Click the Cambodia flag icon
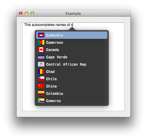This screenshot has width=147, height=140. pyautogui.click(x=41, y=35)
